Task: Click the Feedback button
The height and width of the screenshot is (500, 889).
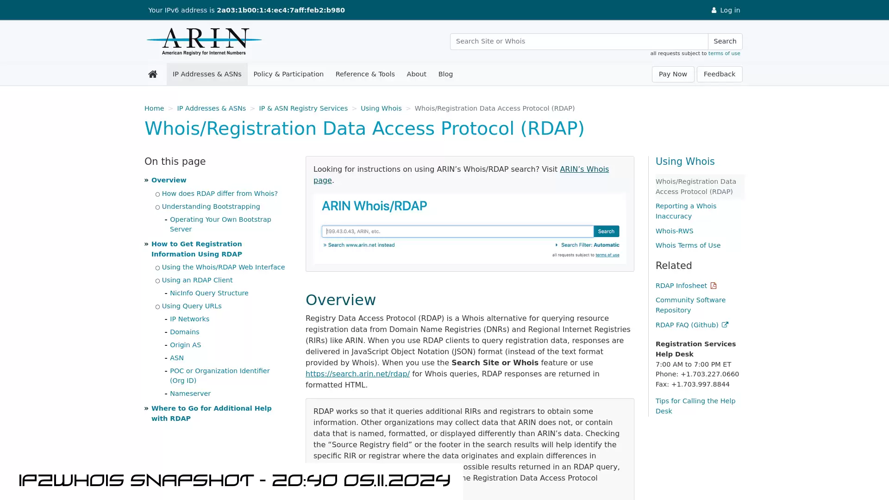Action: click(x=720, y=74)
